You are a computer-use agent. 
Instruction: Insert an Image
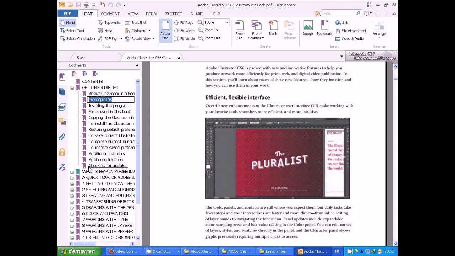pos(308,28)
